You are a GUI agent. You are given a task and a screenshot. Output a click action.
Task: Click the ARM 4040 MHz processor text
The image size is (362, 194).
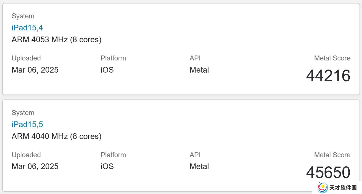57,136
